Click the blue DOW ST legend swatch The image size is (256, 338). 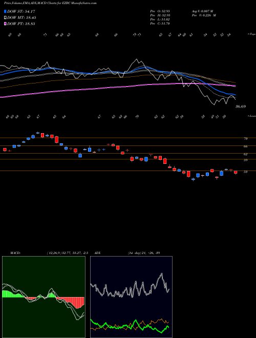[5, 11]
